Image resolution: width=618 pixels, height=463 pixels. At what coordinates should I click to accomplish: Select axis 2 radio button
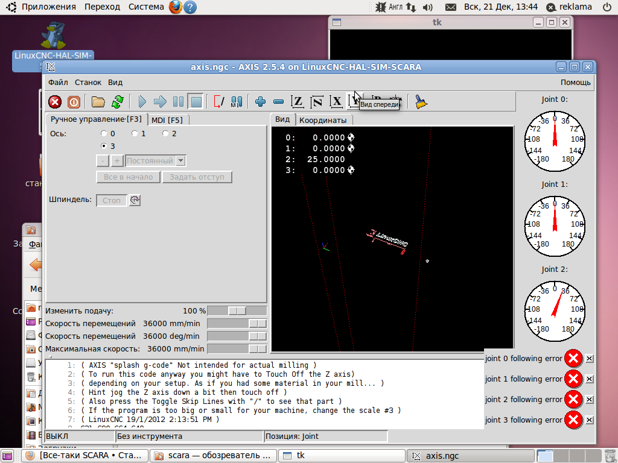(x=165, y=133)
